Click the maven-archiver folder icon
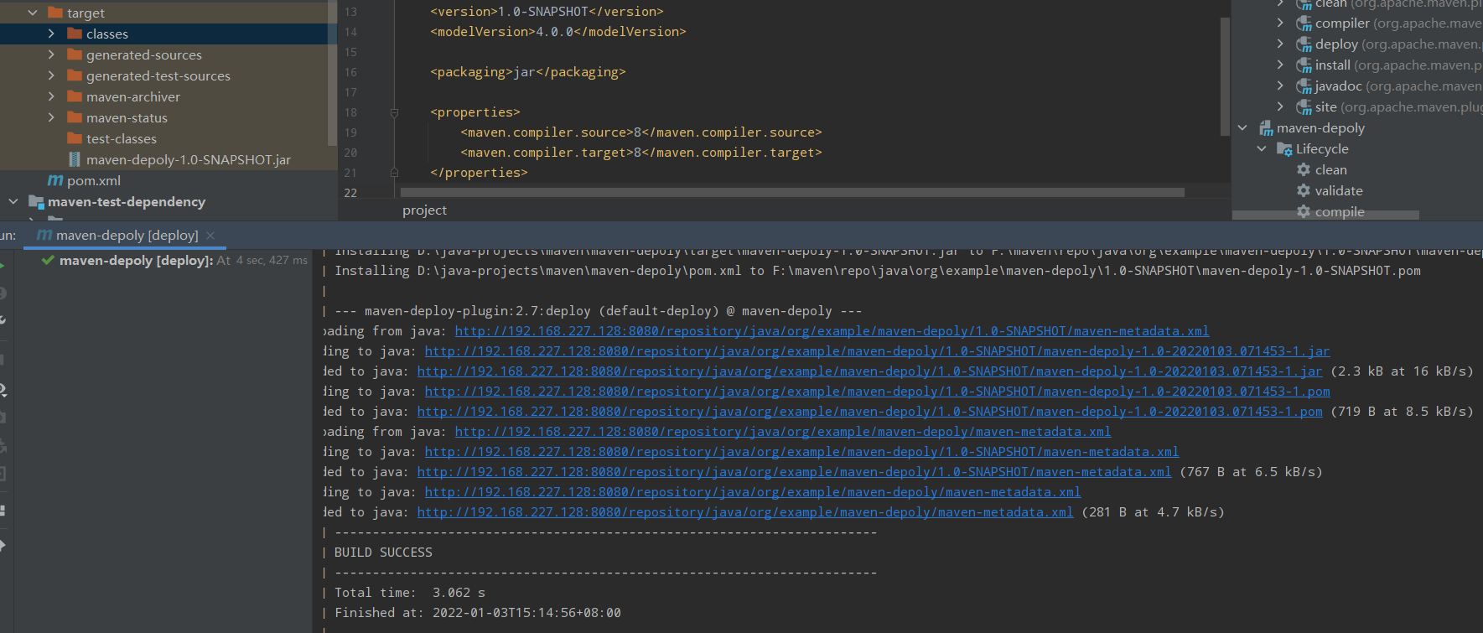This screenshot has height=633, width=1483. (75, 96)
